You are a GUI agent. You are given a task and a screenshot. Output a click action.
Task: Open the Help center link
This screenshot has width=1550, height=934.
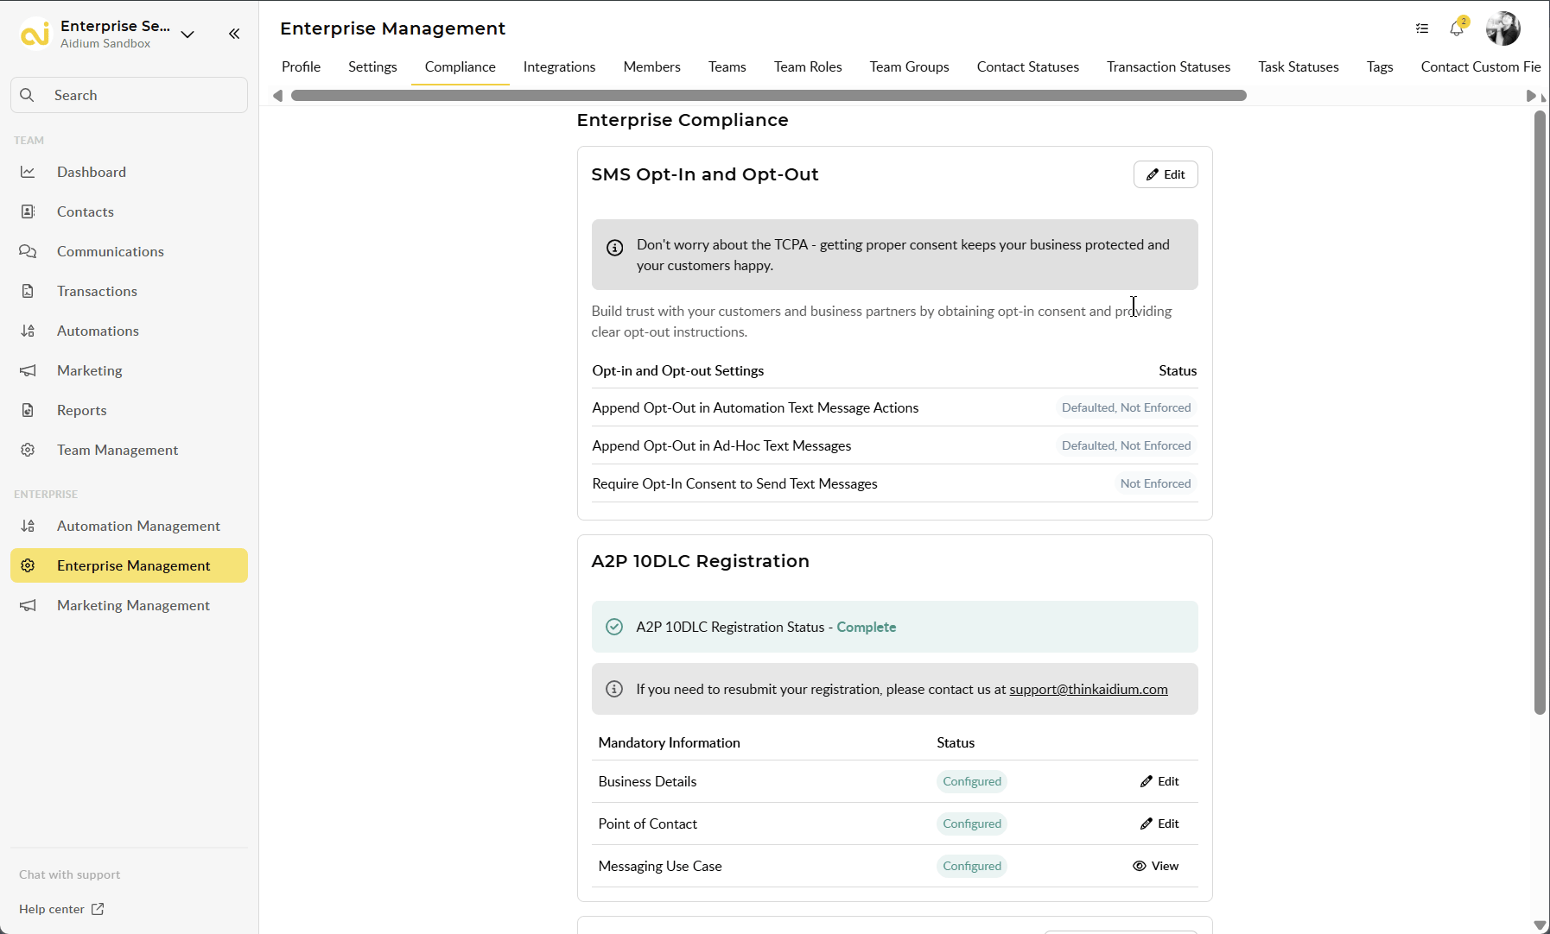(61, 909)
